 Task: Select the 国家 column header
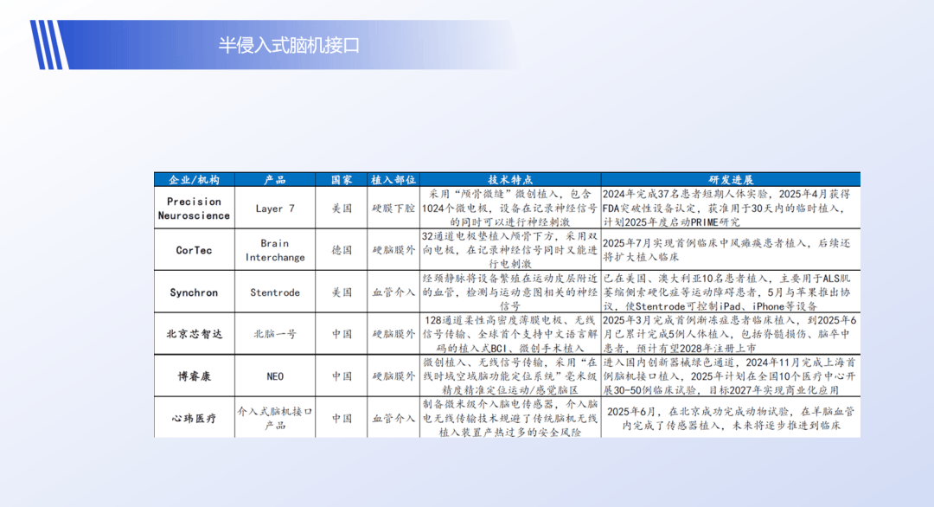(342, 179)
